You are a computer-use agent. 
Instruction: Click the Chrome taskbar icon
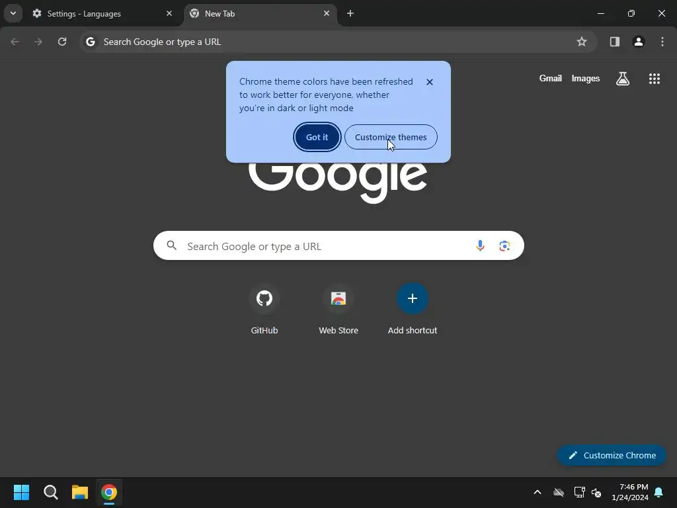[109, 492]
